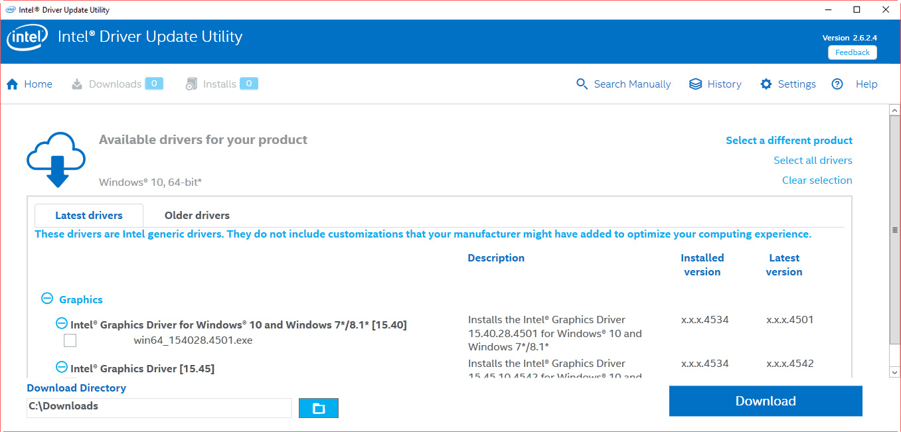Screen dimensions: 901x432
Task: Click the win64_154028.4501.exe file name
Action: click(193, 341)
